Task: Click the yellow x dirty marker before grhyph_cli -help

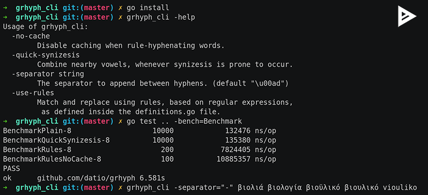Action: click(x=120, y=18)
